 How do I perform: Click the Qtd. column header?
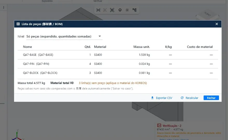pos(88,47)
